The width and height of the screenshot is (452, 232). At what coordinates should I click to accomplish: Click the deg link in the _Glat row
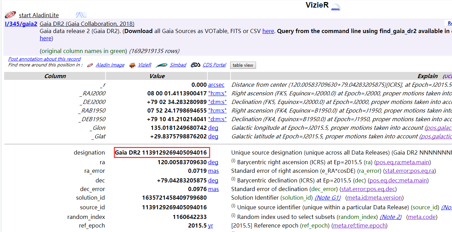tap(213, 136)
